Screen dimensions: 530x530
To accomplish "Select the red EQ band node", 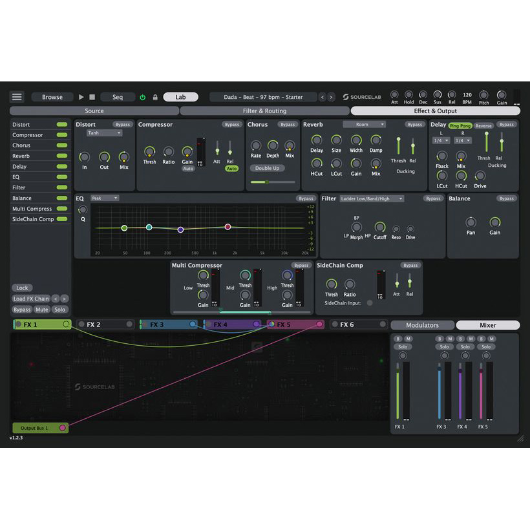I will point(228,226).
